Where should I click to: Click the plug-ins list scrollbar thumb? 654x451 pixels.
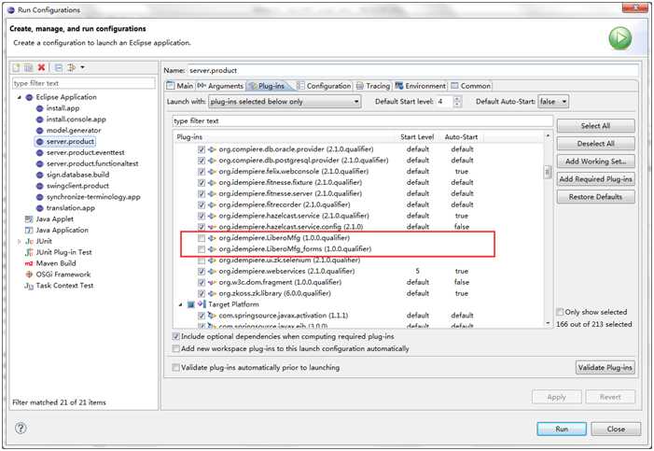548,172
